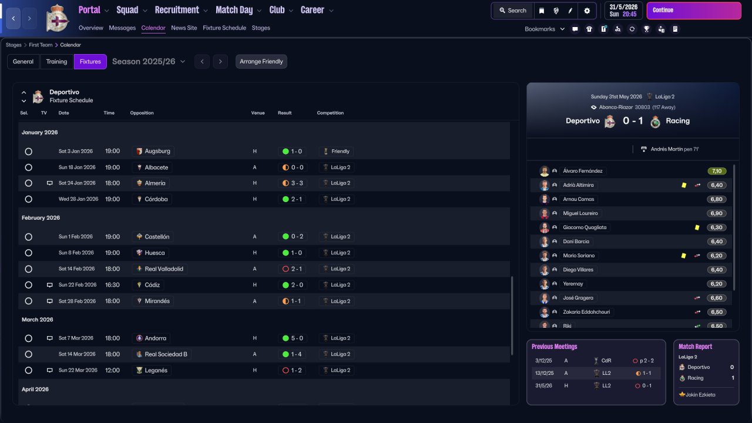Select the Leganés fixture radio button

pyautogui.click(x=28, y=371)
